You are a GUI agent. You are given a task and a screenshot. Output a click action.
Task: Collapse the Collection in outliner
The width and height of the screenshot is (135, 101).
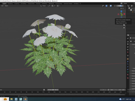(129, 10)
